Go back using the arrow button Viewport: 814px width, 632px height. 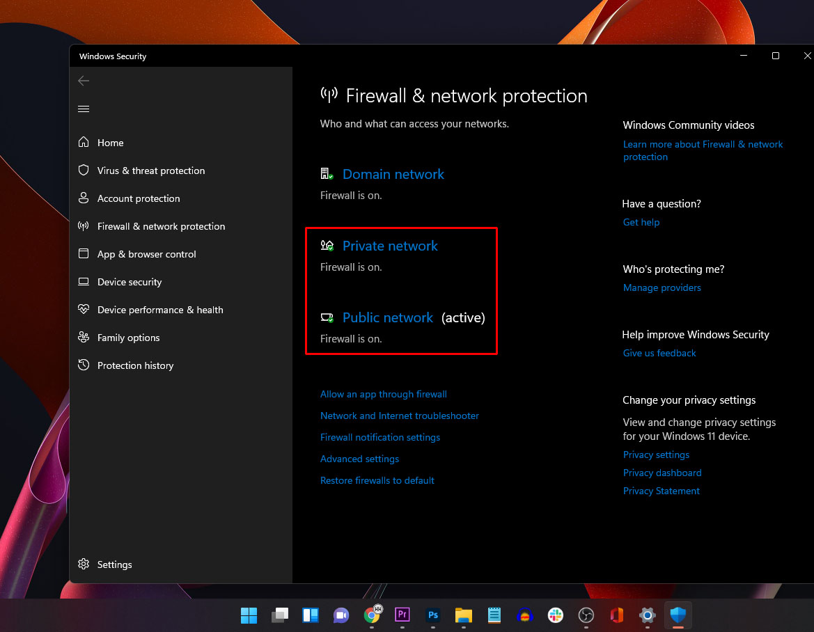click(84, 81)
